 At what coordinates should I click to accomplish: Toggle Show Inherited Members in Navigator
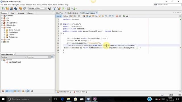pyautogui.click(x=3, y=91)
